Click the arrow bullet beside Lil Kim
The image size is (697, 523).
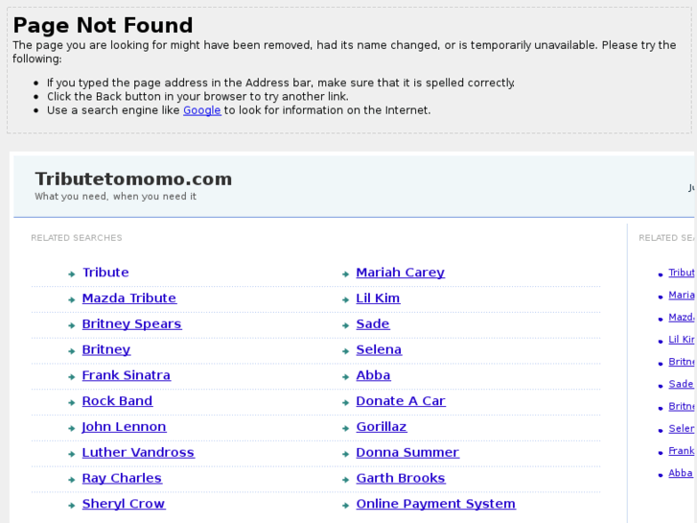pos(345,299)
